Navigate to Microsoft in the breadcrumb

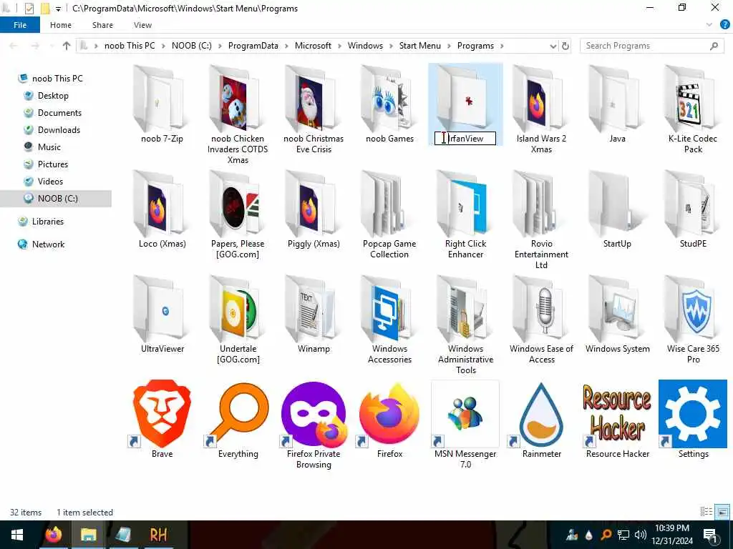tap(313, 46)
